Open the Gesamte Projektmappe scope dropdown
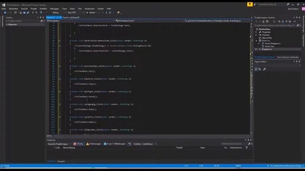The width and height of the screenshot is (305, 171). [59, 144]
